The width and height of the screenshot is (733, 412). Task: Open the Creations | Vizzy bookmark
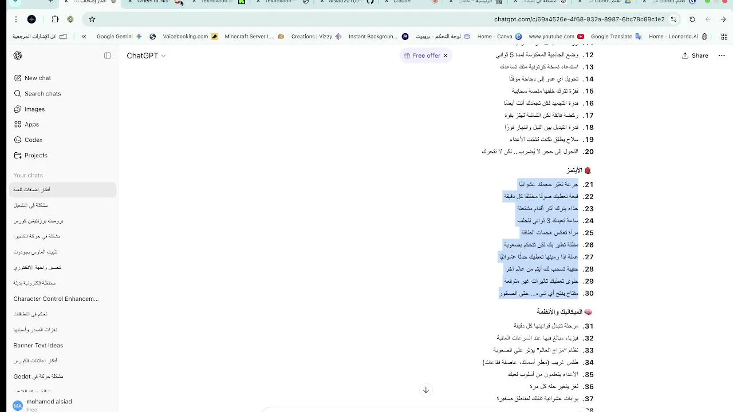(x=316, y=36)
